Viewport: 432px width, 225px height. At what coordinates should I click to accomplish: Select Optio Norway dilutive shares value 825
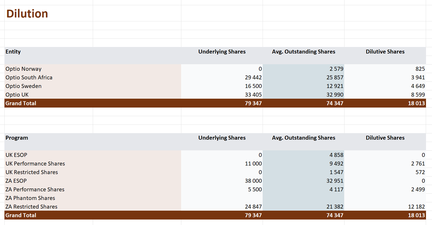(x=420, y=69)
